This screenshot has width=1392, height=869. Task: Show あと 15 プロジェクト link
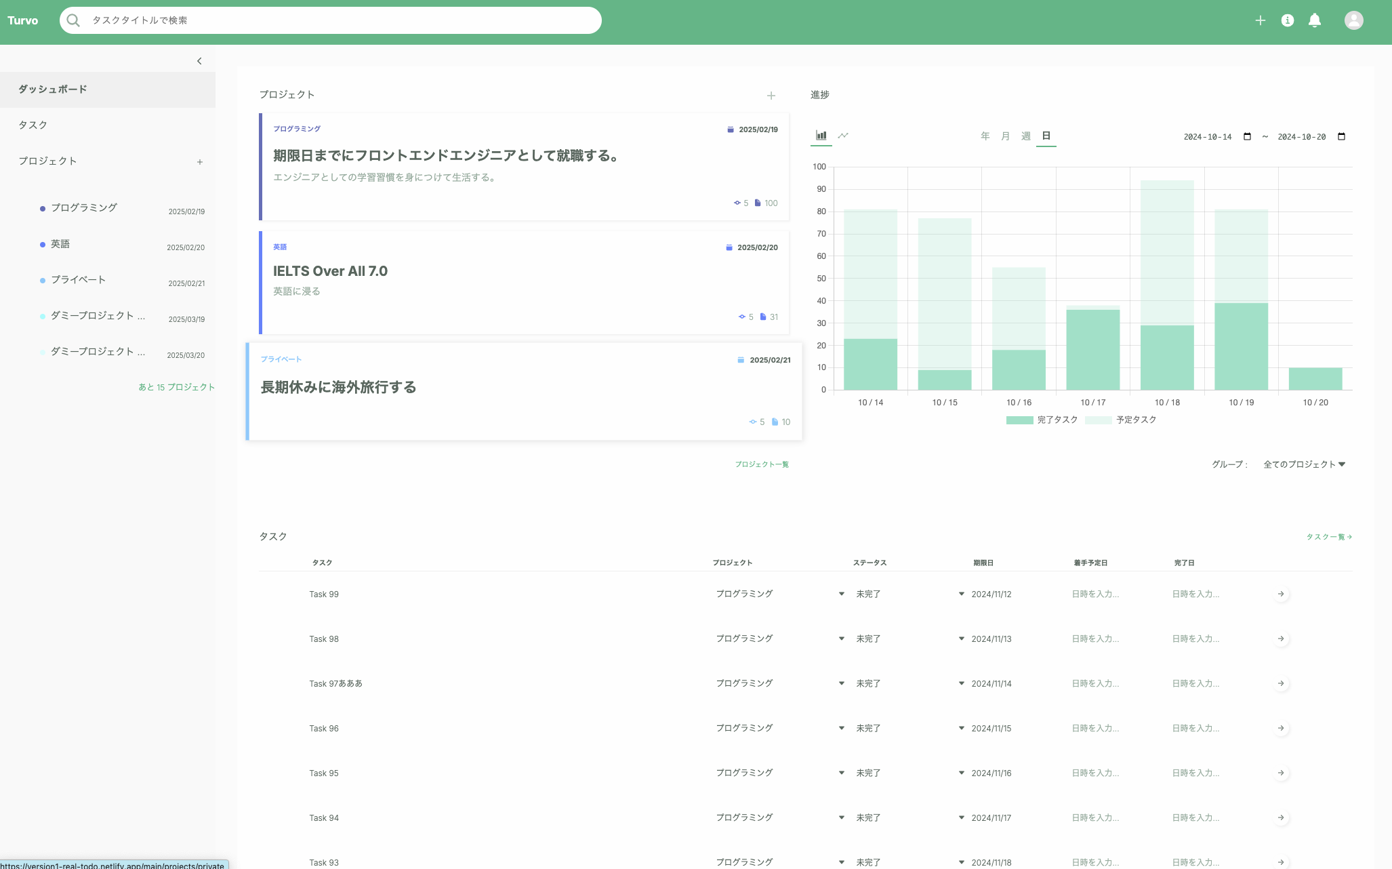176,387
